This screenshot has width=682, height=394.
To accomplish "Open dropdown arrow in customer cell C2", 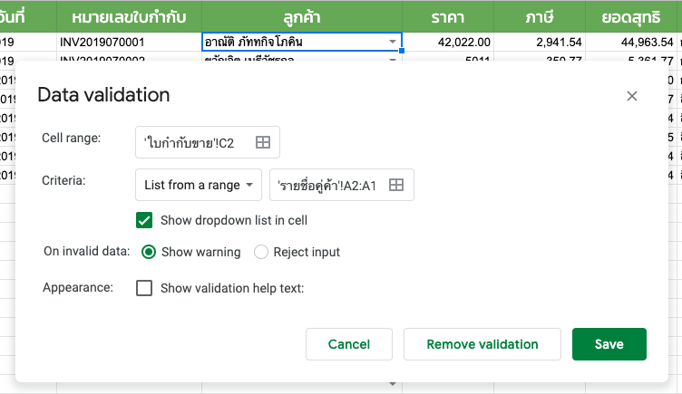I will (x=393, y=42).
